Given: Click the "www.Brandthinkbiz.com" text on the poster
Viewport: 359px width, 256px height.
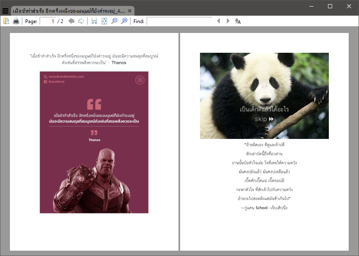Looking at the screenshot, I should click(67, 77).
